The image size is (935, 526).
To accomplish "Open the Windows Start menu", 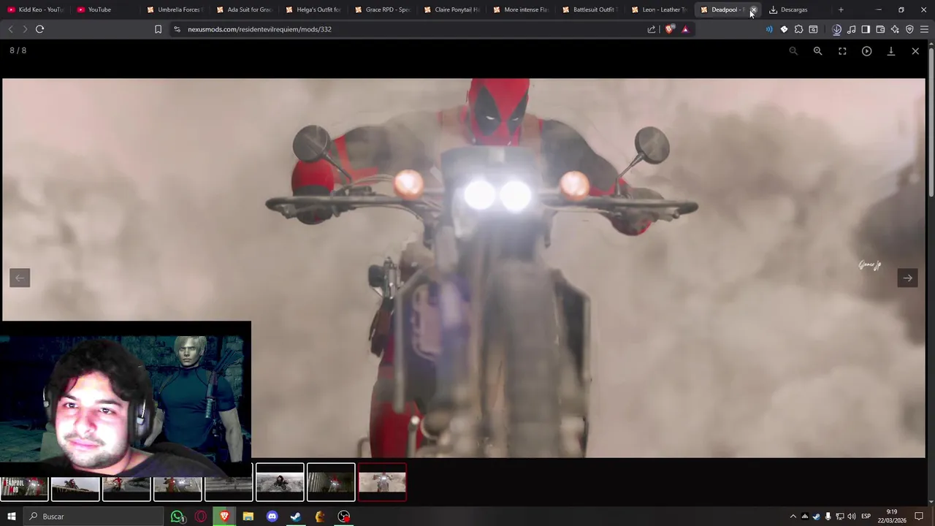I will (11, 517).
